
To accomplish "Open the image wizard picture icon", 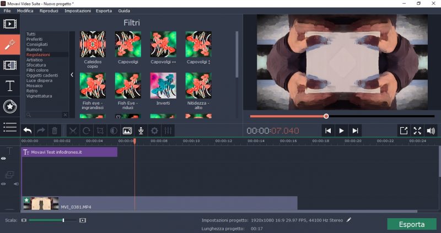I will click(127, 131).
